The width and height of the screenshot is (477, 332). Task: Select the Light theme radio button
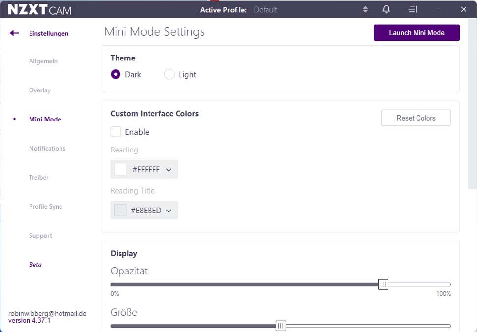click(170, 74)
